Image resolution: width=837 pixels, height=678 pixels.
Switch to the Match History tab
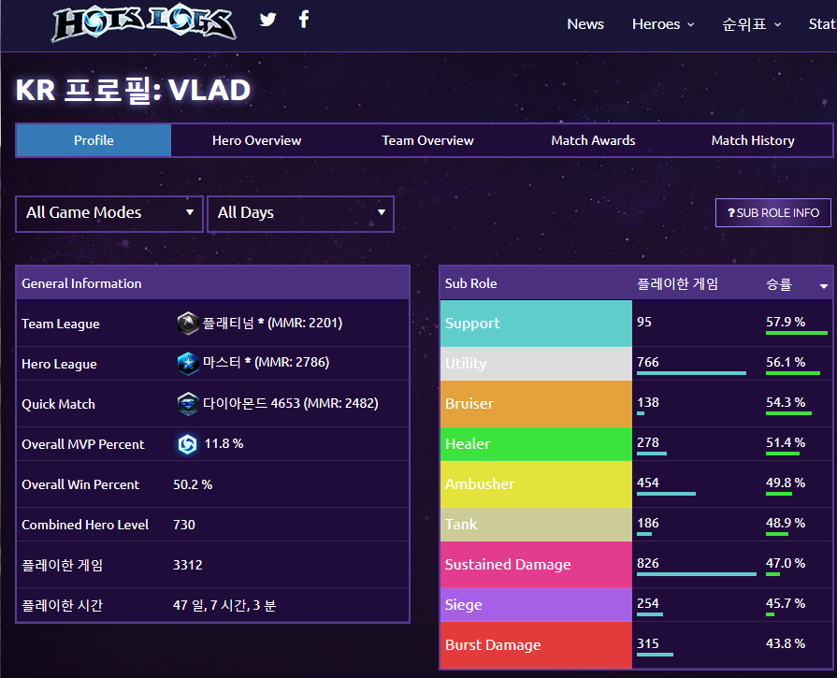point(752,140)
